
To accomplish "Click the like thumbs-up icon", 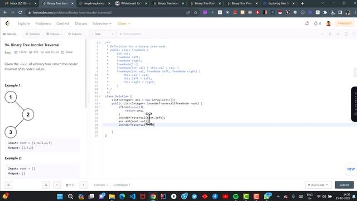I will click(16, 52).
